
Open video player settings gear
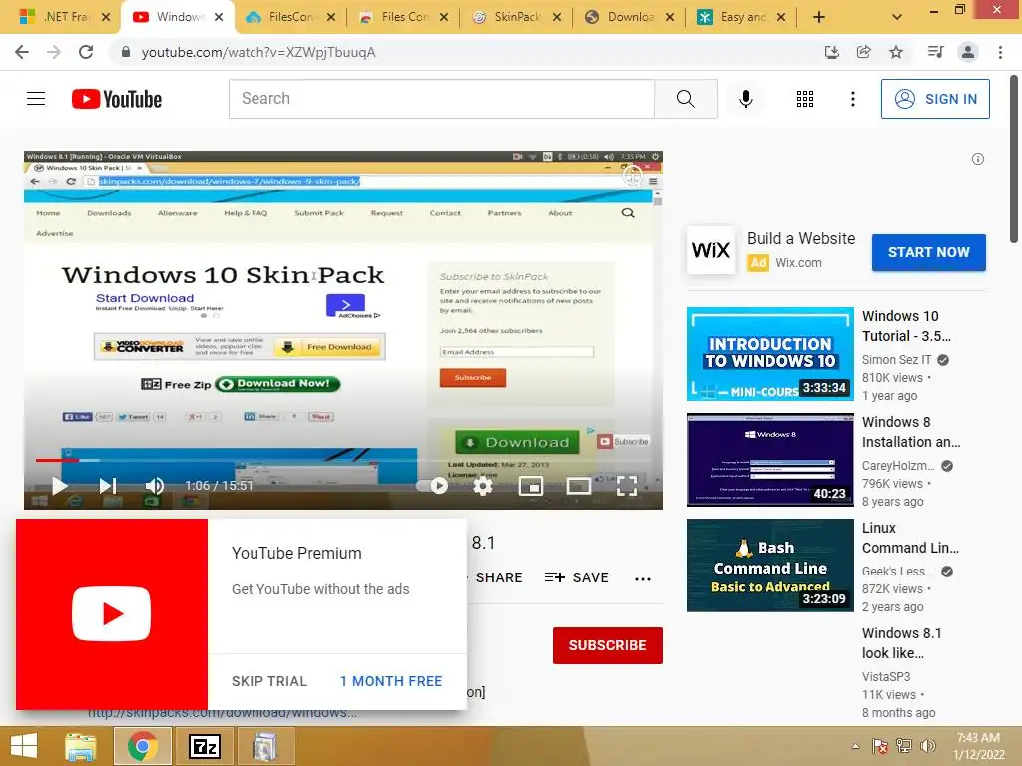click(x=482, y=486)
